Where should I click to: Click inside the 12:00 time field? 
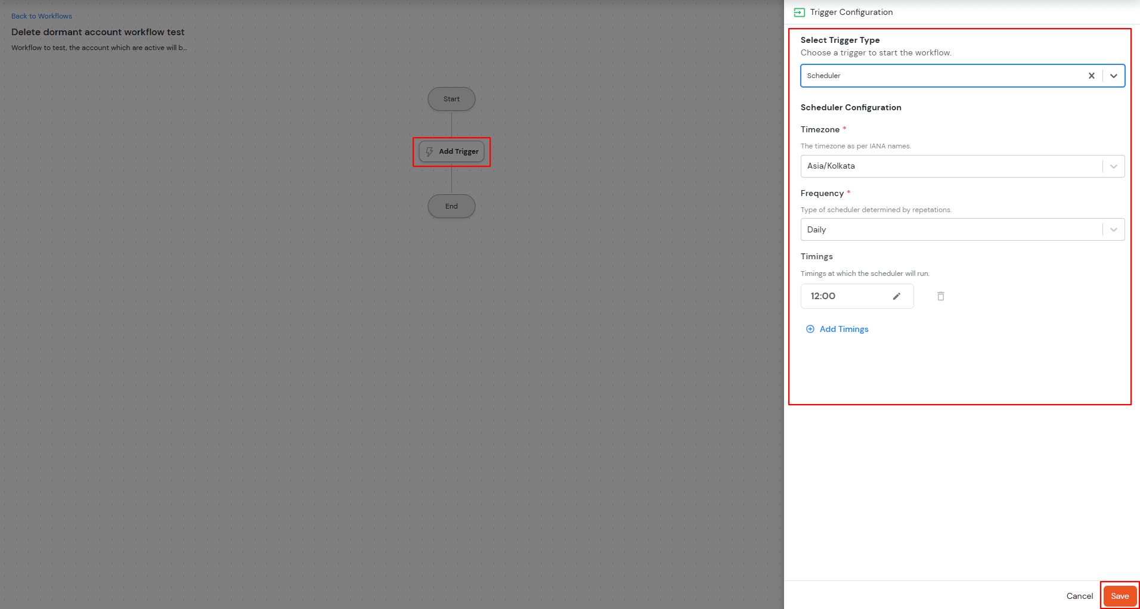coord(847,296)
